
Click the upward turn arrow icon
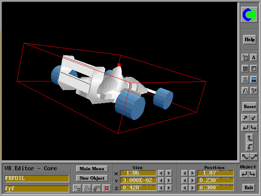point(250,138)
